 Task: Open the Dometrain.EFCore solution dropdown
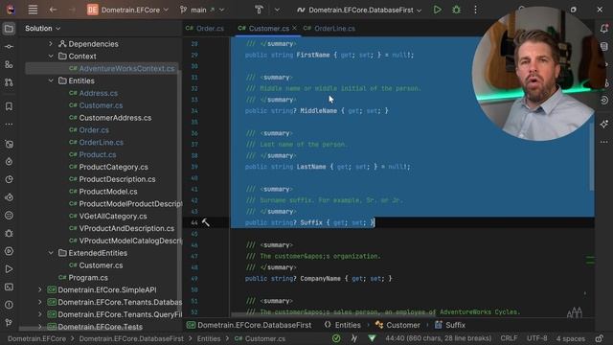coord(127,10)
